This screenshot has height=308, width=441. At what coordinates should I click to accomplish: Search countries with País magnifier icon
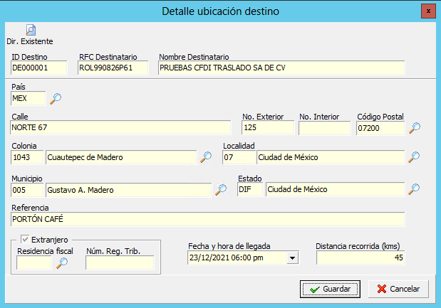56,99
